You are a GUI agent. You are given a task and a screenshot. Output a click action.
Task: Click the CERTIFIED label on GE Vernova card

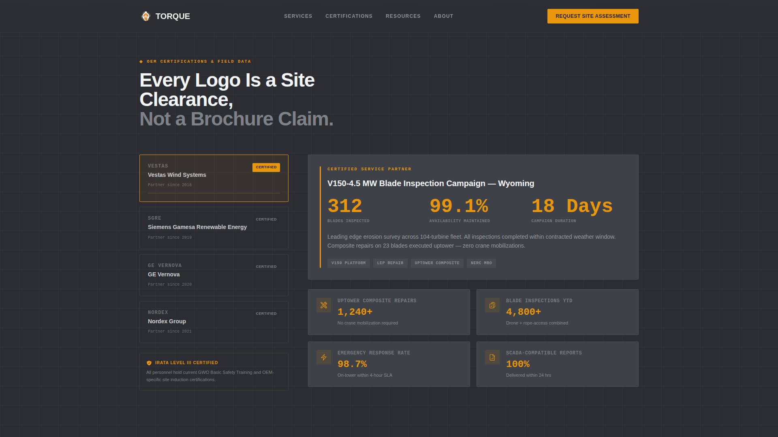tap(266, 267)
